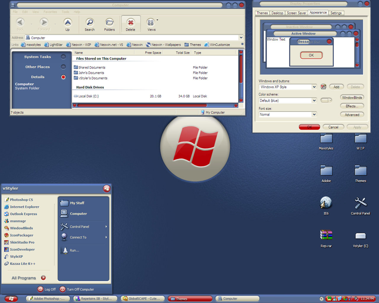Viewport: 379px width, 303px height.
Task: Open the Favorites menu
Action: [50, 12]
